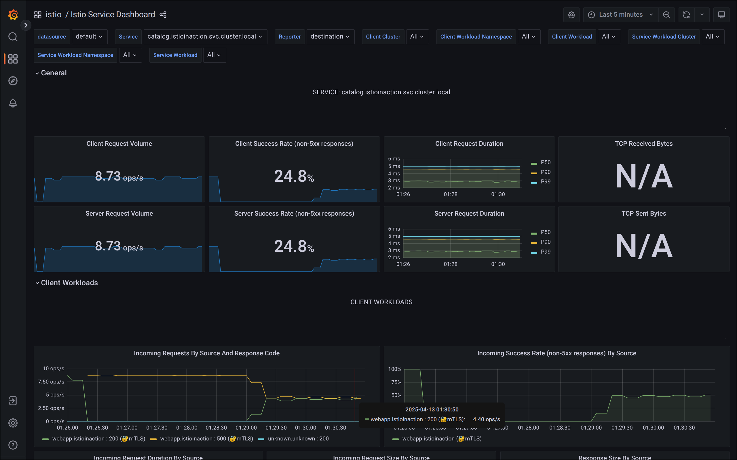Collapse the General row section
The width and height of the screenshot is (737, 460).
click(51, 73)
